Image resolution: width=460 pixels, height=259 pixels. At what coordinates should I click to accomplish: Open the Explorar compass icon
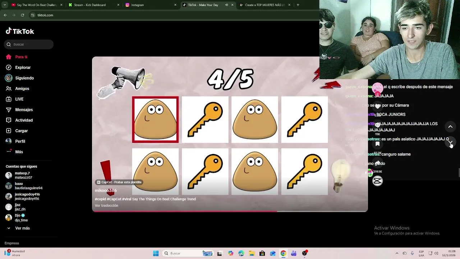(x=9, y=67)
